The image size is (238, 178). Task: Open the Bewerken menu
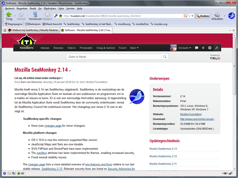[x=22, y=8]
